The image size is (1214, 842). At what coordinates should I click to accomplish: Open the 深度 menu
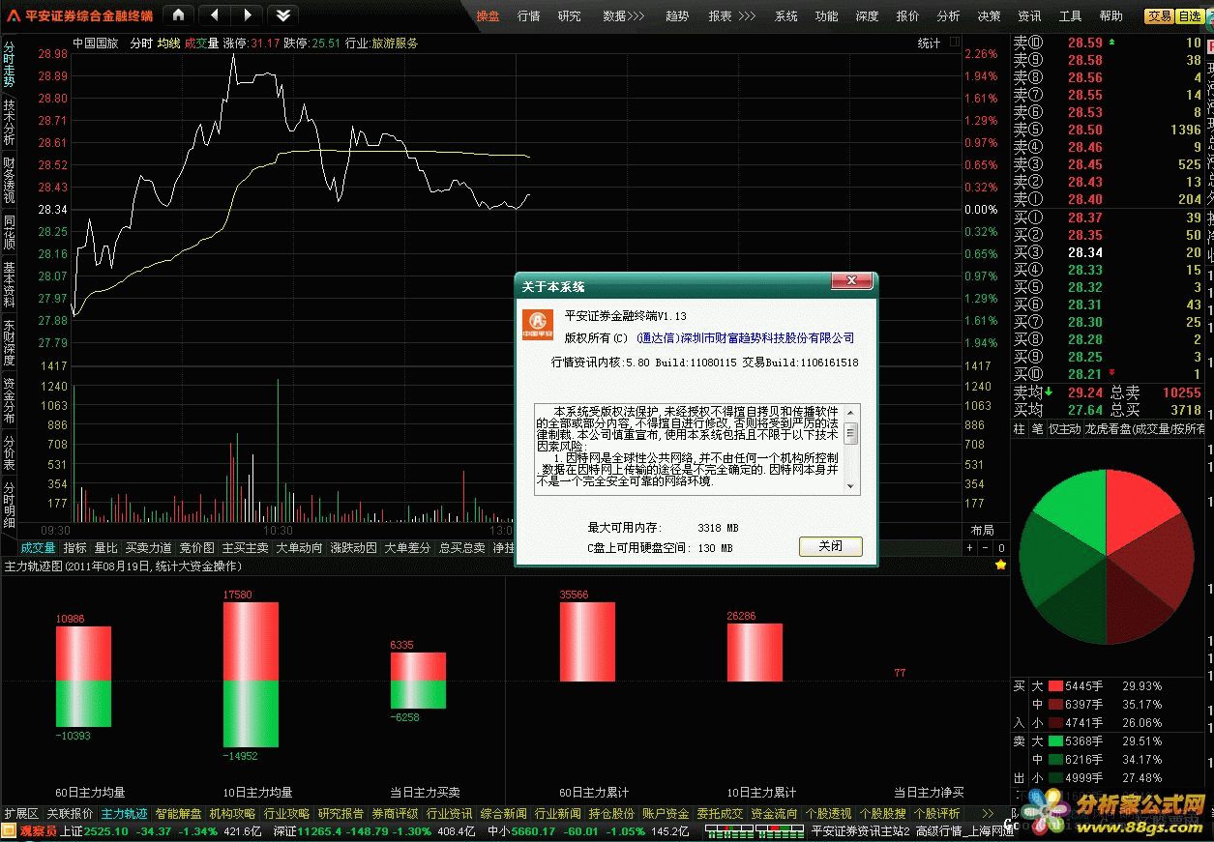click(867, 16)
